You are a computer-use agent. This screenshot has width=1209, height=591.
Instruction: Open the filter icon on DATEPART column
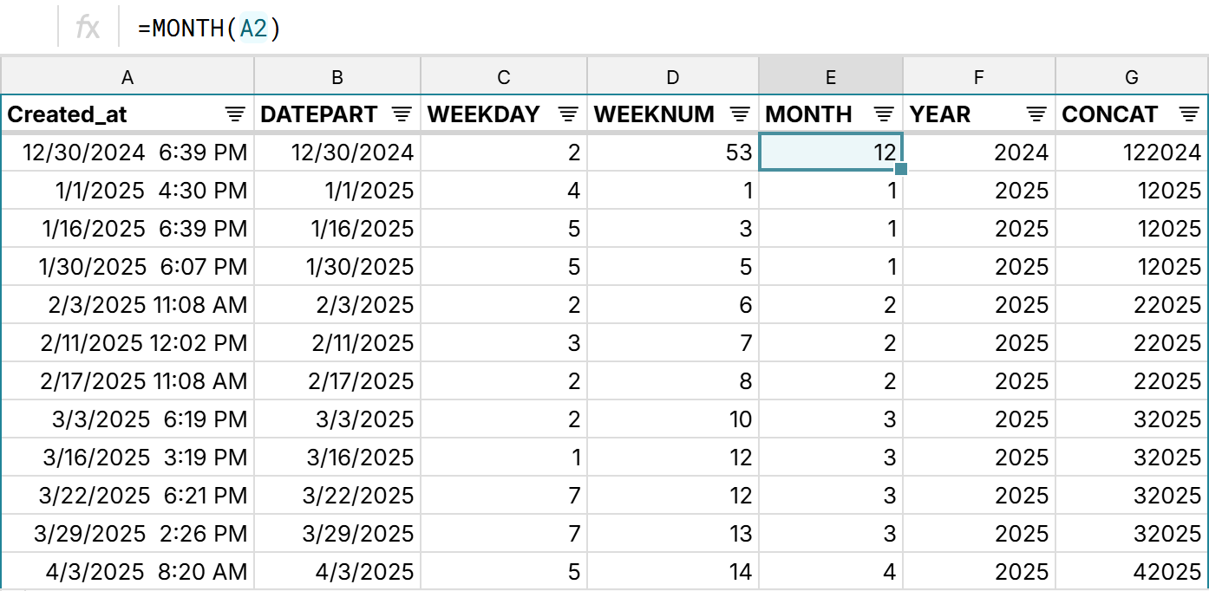[x=400, y=113]
